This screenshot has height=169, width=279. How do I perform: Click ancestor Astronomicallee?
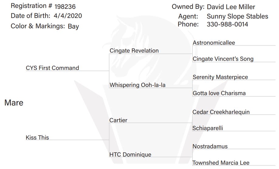[214, 43]
